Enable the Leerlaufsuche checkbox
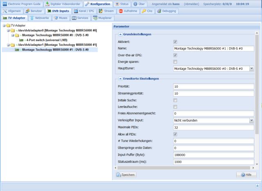This screenshot has height=191, width=262. [x=175, y=107]
